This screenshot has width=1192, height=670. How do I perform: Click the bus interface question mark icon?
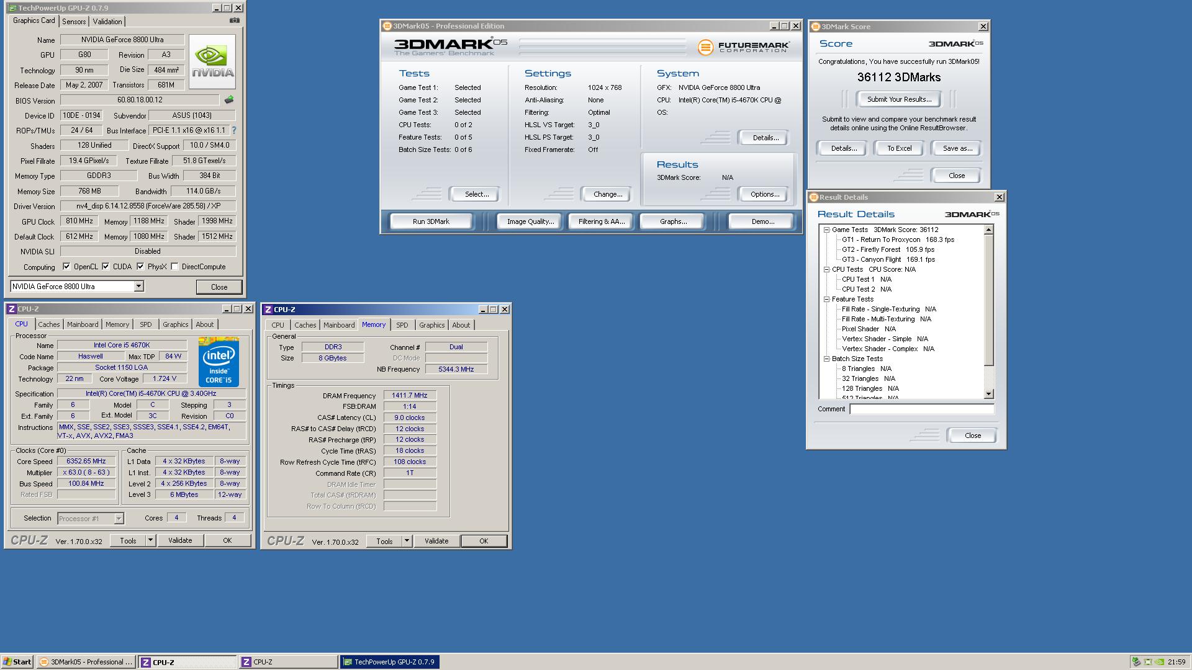tap(234, 130)
